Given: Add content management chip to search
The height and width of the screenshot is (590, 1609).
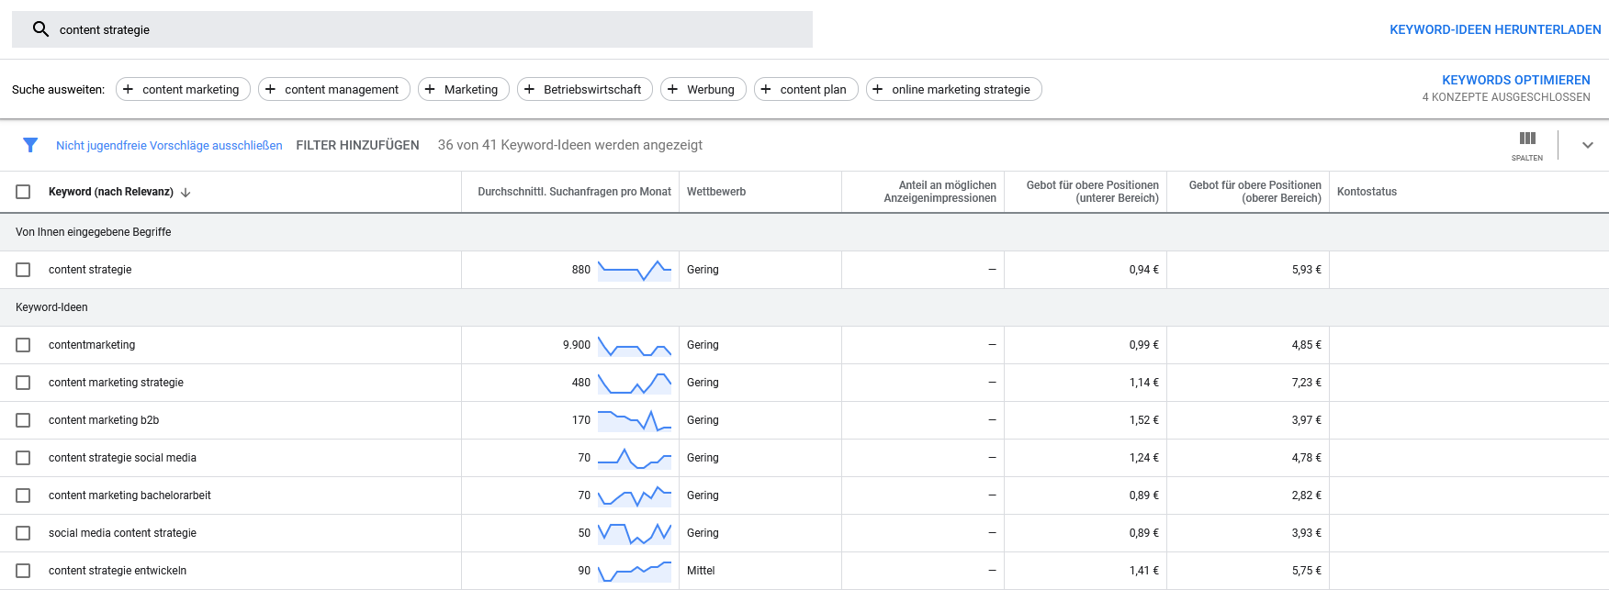Looking at the screenshot, I should [x=334, y=89].
